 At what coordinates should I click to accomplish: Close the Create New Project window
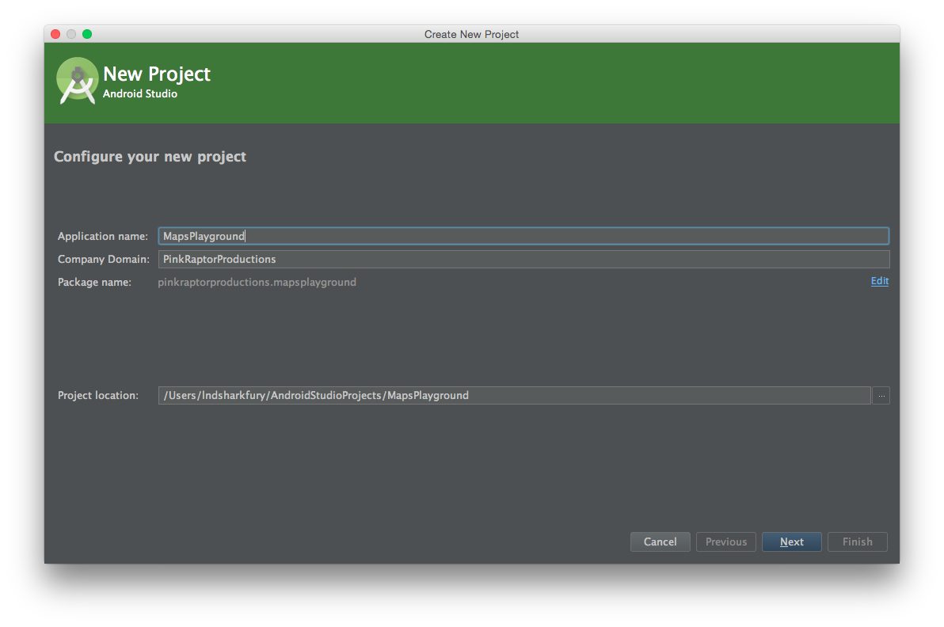[x=55, y=34]
